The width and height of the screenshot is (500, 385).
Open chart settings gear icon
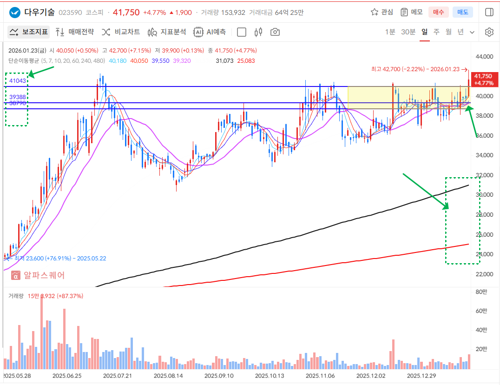489,32
